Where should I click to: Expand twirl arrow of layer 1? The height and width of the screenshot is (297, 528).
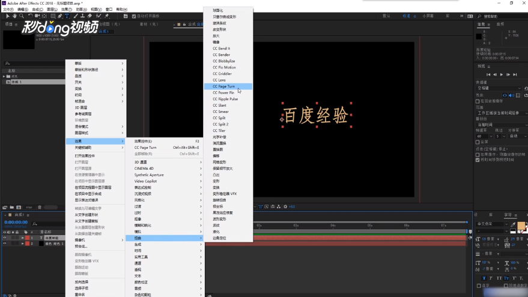click(x=23, y=238)
